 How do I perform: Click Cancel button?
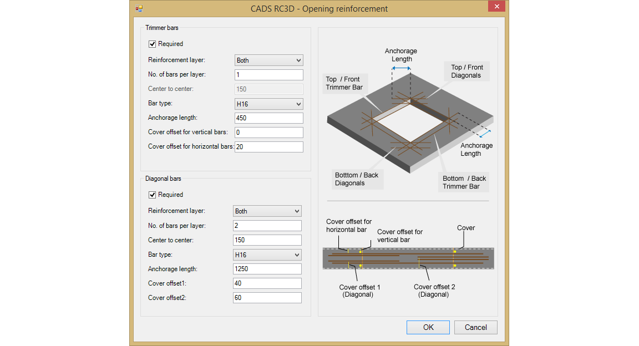pyautogui.click(x=475, y=327)
